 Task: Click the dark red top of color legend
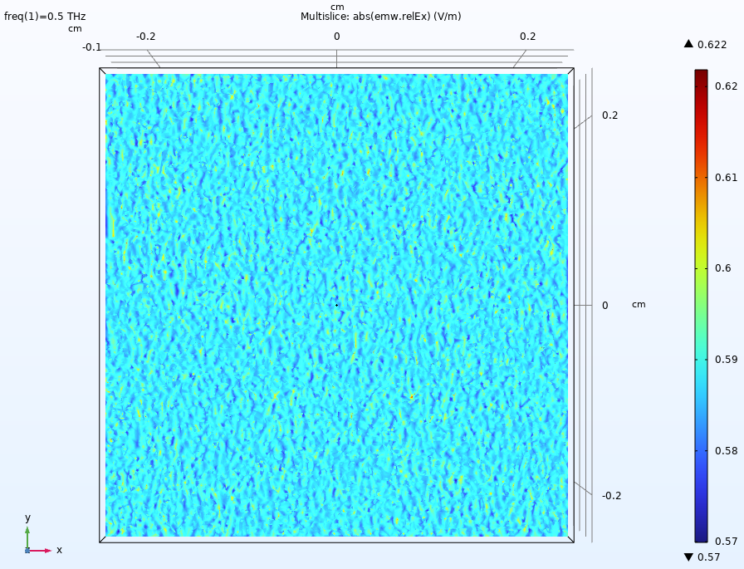click(701, 75)
